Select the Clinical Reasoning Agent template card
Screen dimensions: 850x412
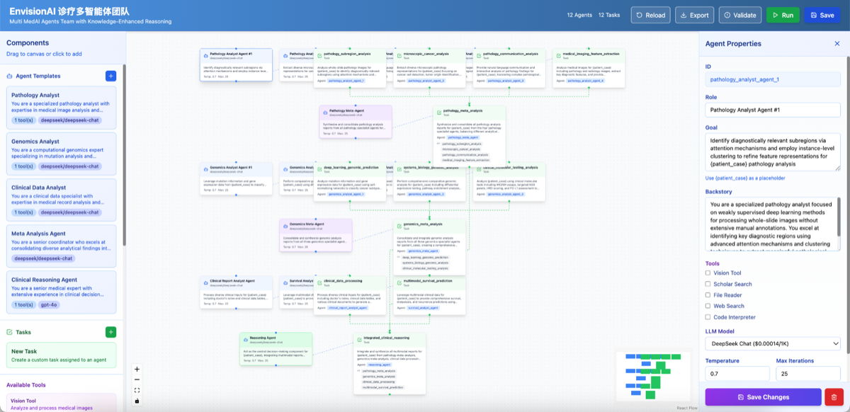[61, 292]
